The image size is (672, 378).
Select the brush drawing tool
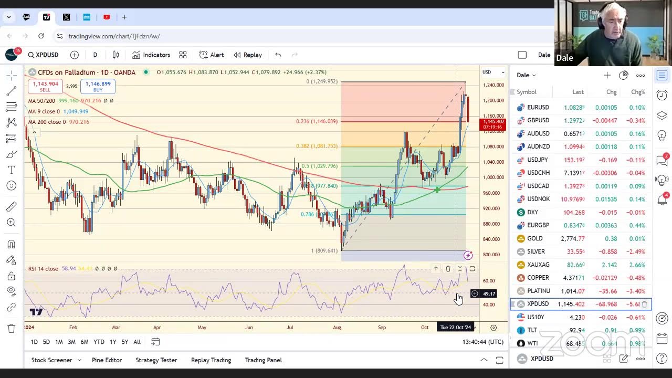(x=11, y=154)
